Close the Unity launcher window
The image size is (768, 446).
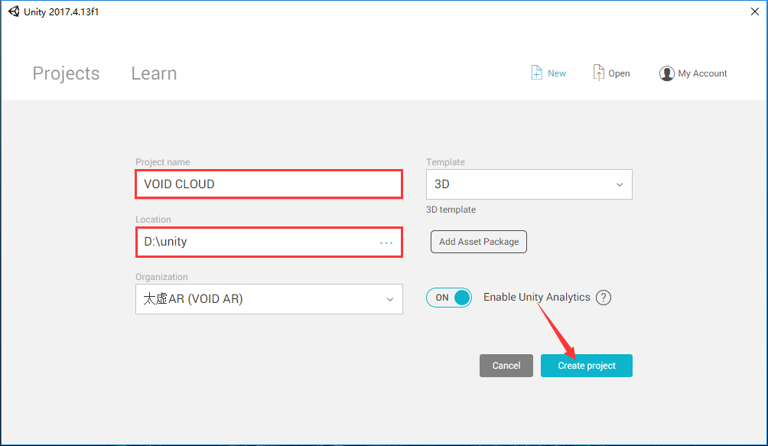click(x=756, y=11)
